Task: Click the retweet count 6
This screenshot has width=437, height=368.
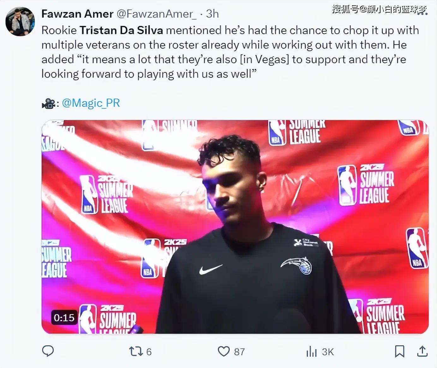Action: [x=149, y=352]
